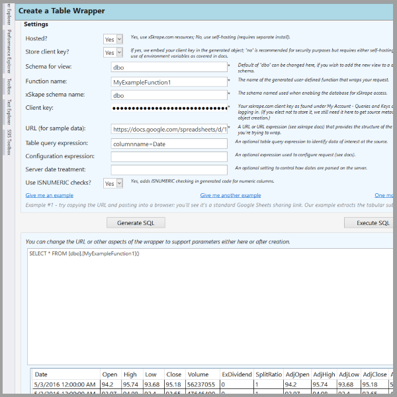Open the Toolbox side tab
This screenshot has width=397, height=397.
9,86
